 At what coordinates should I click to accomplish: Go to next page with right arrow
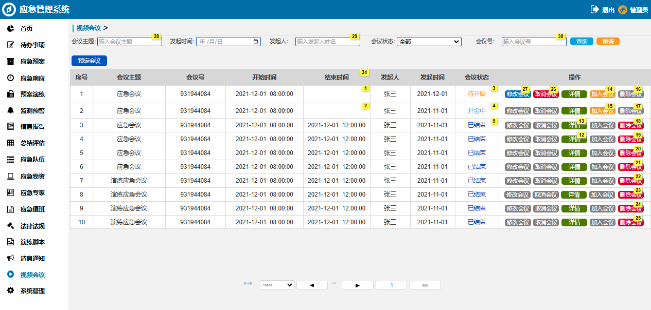[358, 285]
